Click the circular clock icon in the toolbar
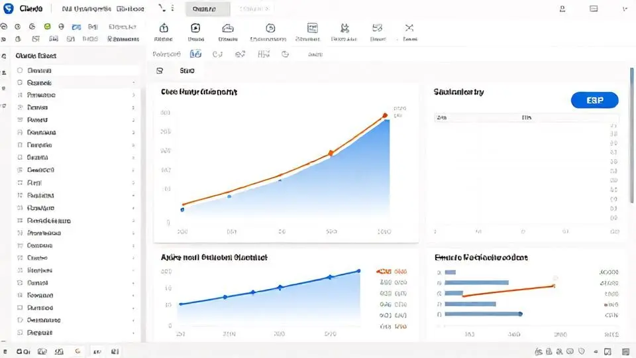Screen dimensions: 636x358 (x=270, y=28)
